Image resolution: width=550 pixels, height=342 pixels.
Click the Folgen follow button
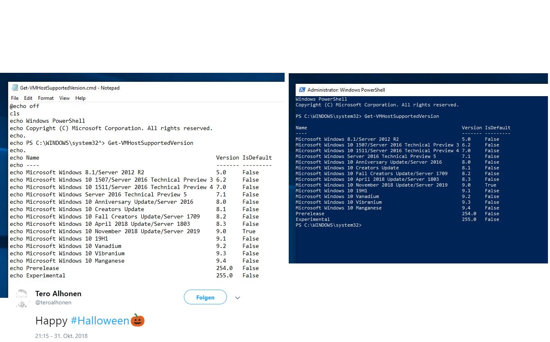point(205,297)
